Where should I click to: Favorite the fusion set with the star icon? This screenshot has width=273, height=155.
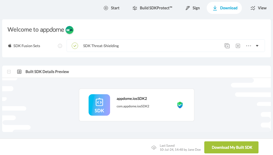pyautogui.click(x=238, y=46)
